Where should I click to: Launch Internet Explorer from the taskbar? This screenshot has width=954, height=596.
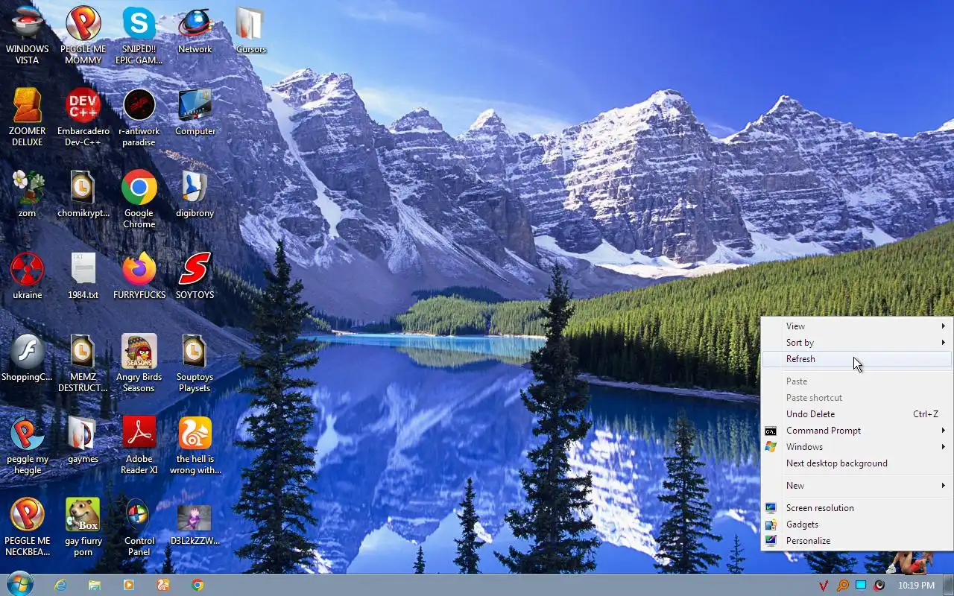coord(60,585)
